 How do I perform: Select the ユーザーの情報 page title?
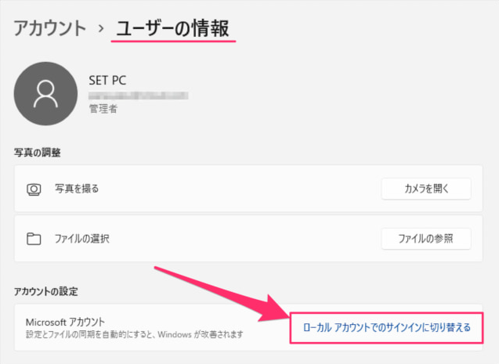click(173, 30)
